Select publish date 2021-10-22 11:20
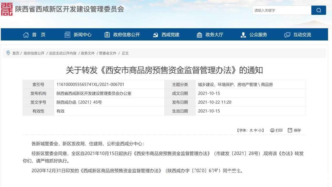Image resolution: width=332 pixels, height=187 pixels. [x=215, y=102]
